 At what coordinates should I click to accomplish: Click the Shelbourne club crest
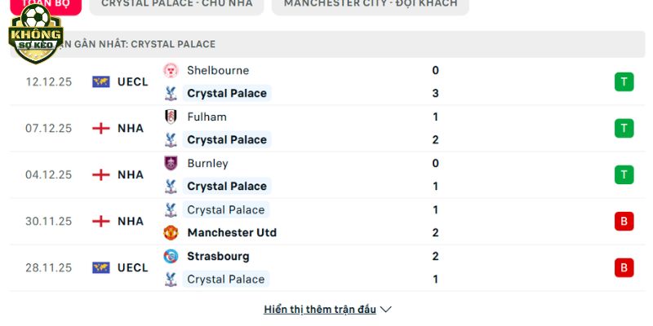(x=171, y=70)
